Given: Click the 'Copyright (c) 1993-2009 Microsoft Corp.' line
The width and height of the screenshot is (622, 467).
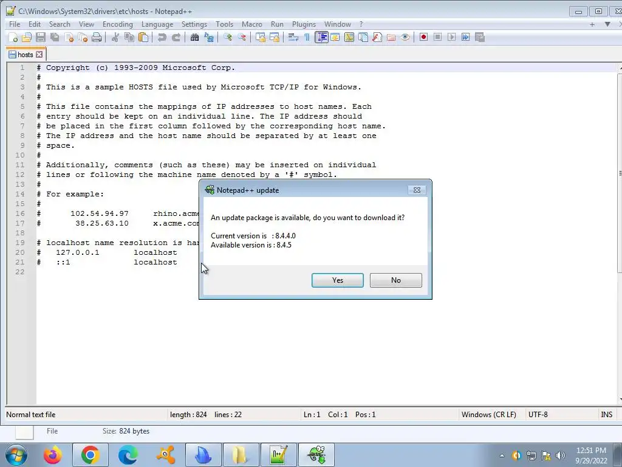Looking at the screenshot, I should click(x=136, y=68).
